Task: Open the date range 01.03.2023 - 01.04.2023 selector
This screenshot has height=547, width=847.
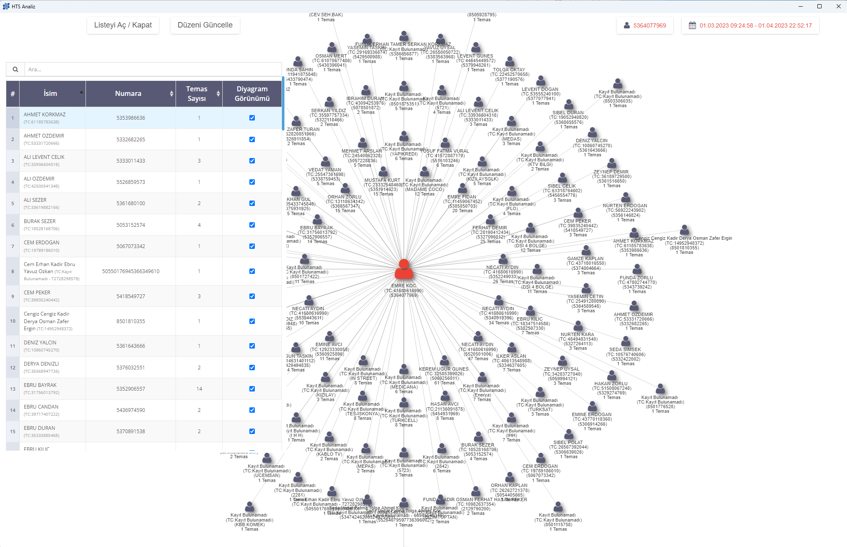Action: [x=750, y=25]
